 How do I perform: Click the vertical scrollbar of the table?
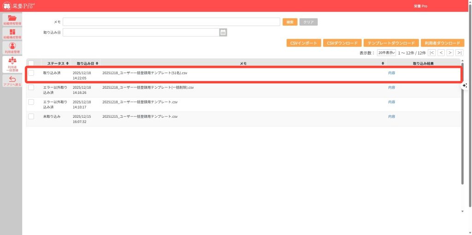(462, 138)
